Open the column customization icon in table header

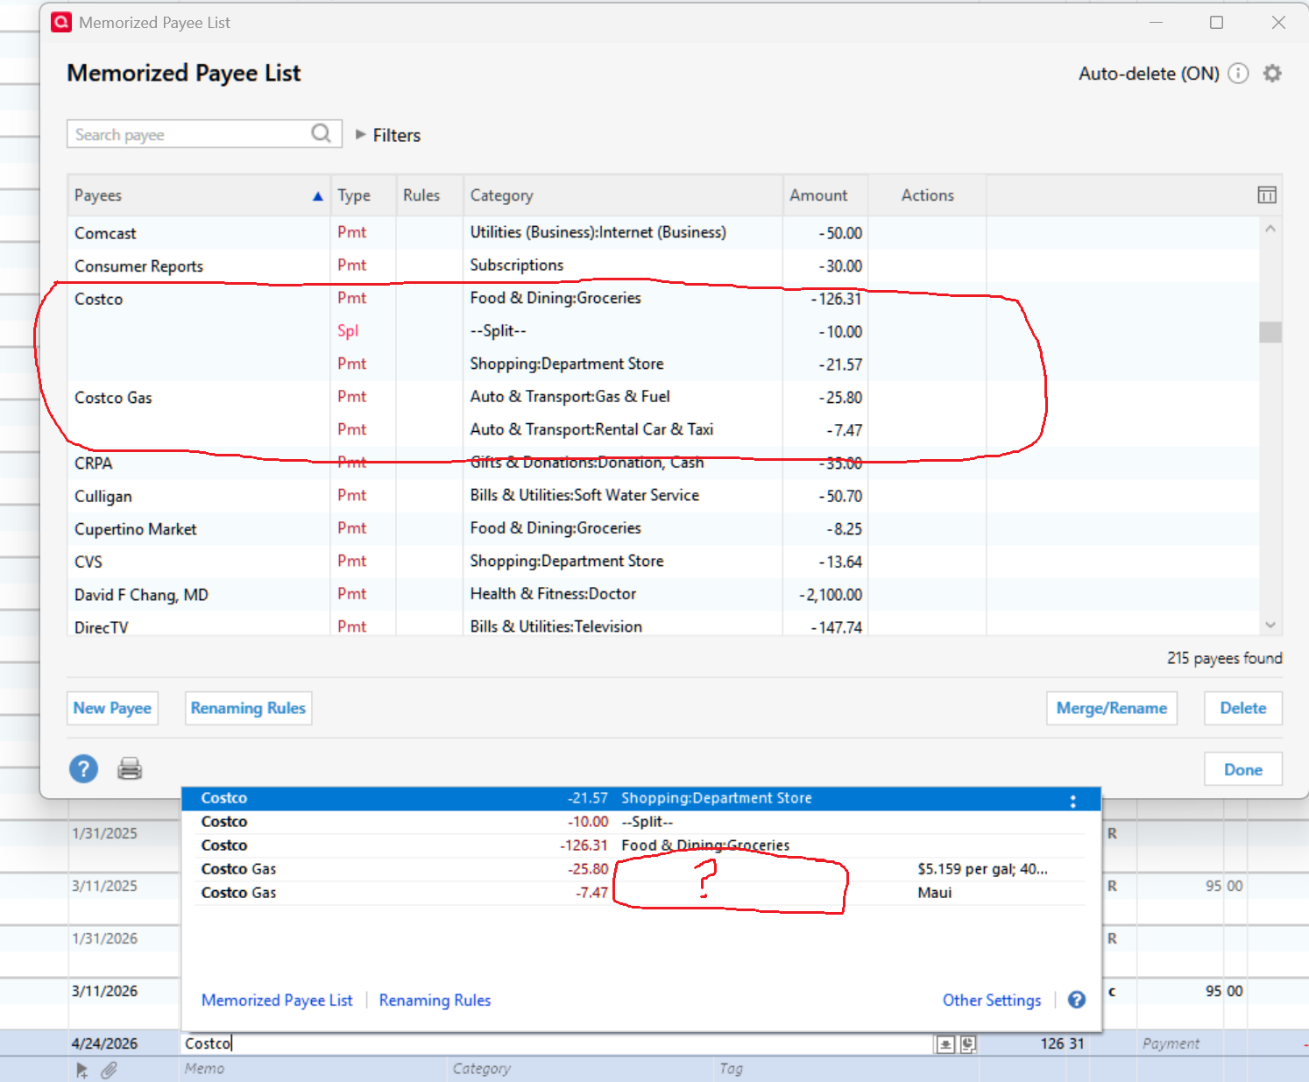click(1267, 195)
